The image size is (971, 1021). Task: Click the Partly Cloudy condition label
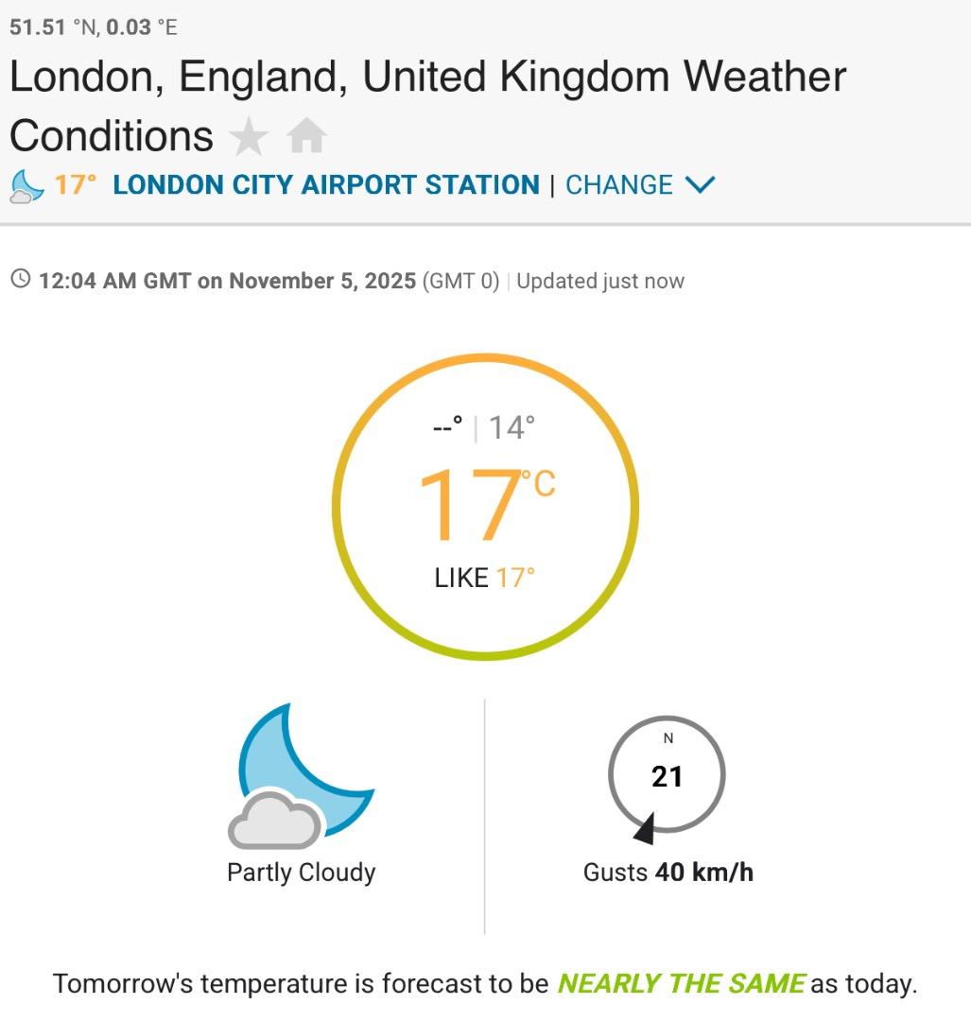(301, 872)
